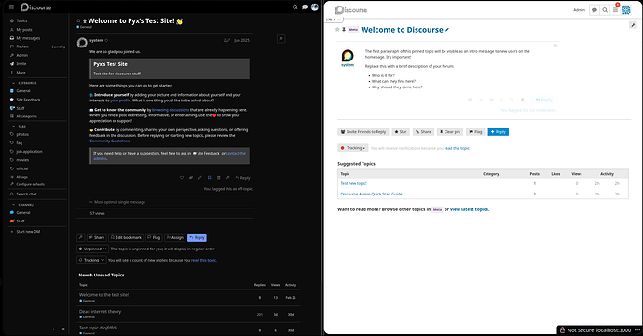
Task: Copy the post link in dark Discourse post actions
Action: tap(191, 178)
